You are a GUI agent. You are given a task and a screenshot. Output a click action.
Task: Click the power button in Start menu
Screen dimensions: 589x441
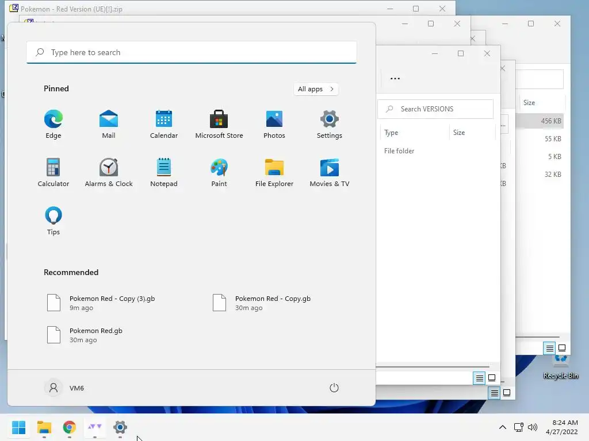point(334,388)
